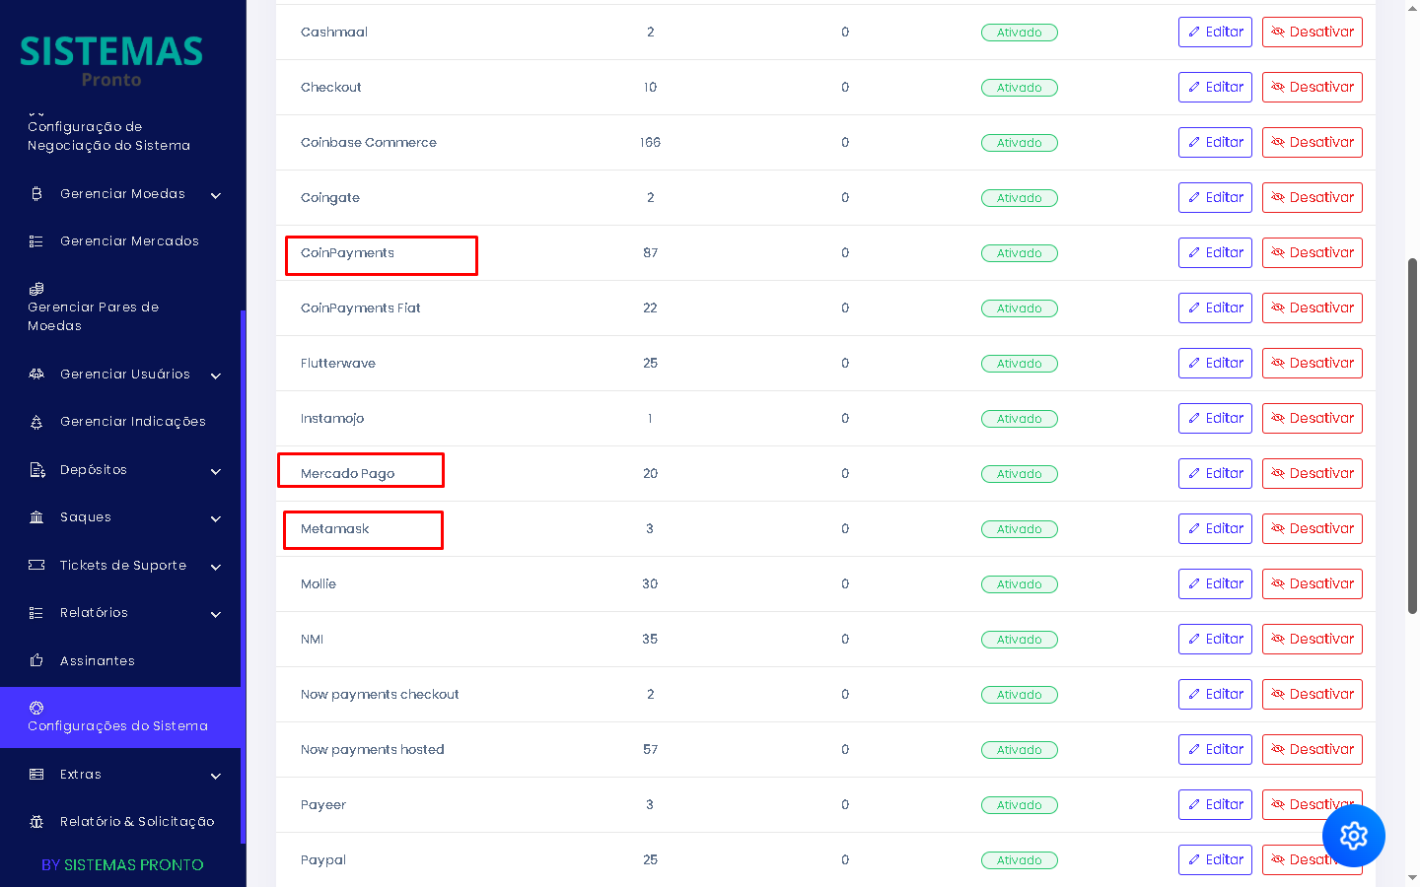The image size is (1420, 887).
Task: Click the Tickets de Suporte ticket icon
Action: 36,566
